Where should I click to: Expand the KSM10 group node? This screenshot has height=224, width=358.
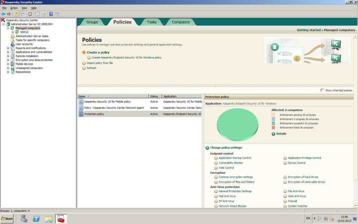point(13,32)
